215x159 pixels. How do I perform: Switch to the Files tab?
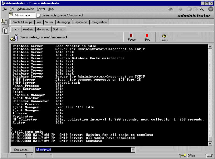coord(38,22)
